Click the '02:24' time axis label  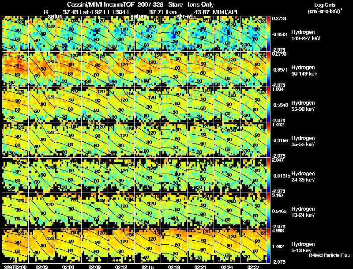[227, 267]
